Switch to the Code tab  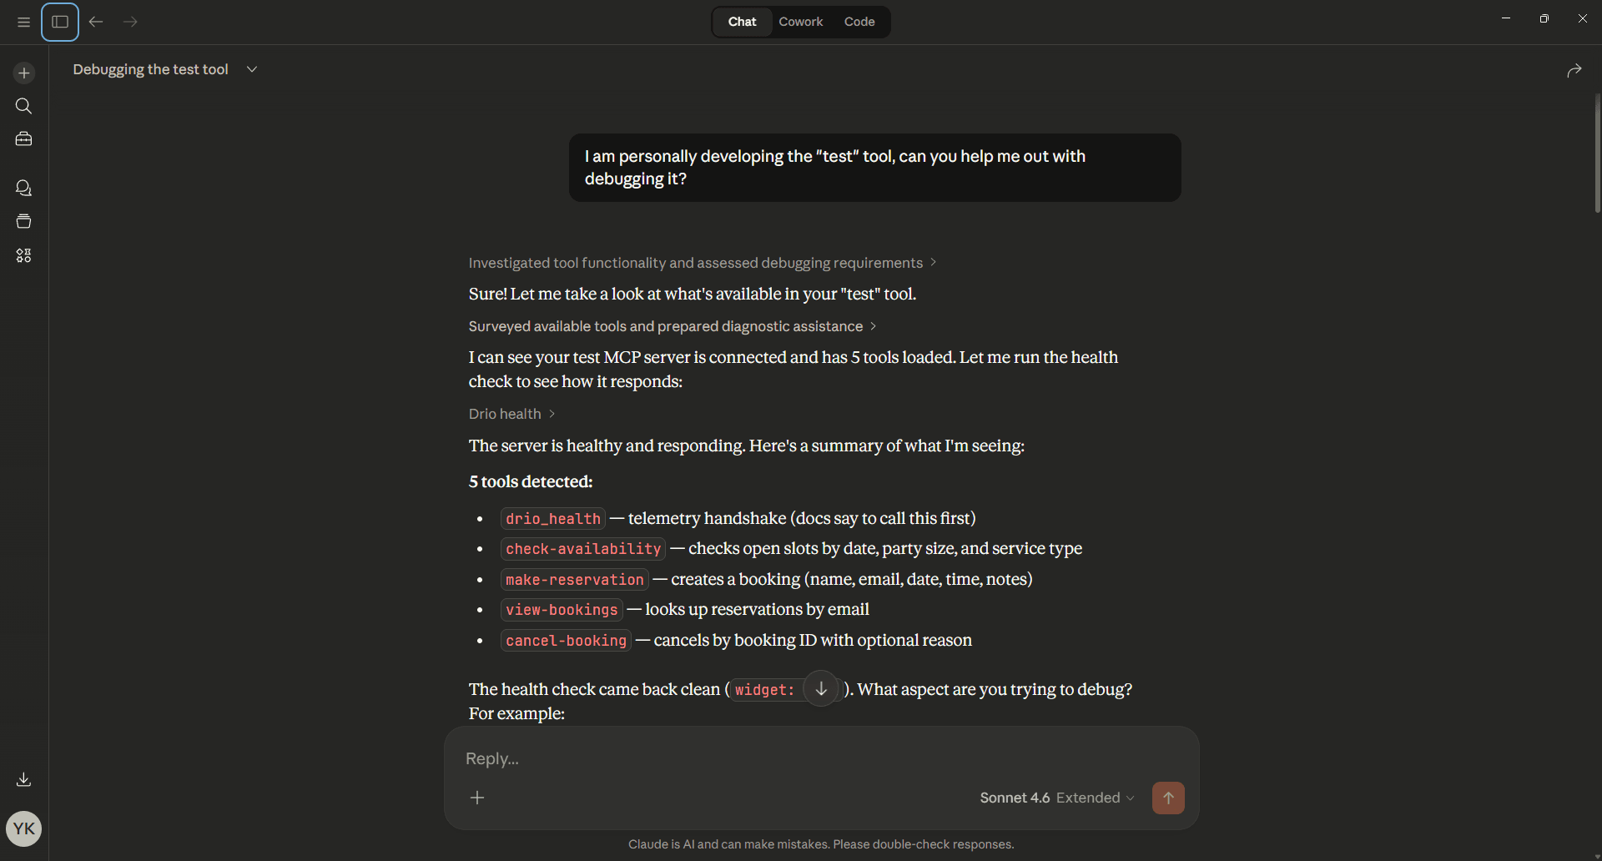click(859, 22)
